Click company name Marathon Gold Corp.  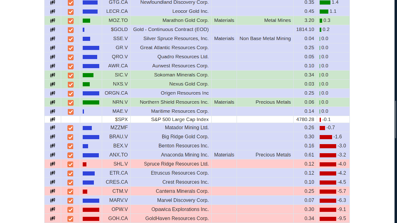pyautogui.click(x=186, y=21)
